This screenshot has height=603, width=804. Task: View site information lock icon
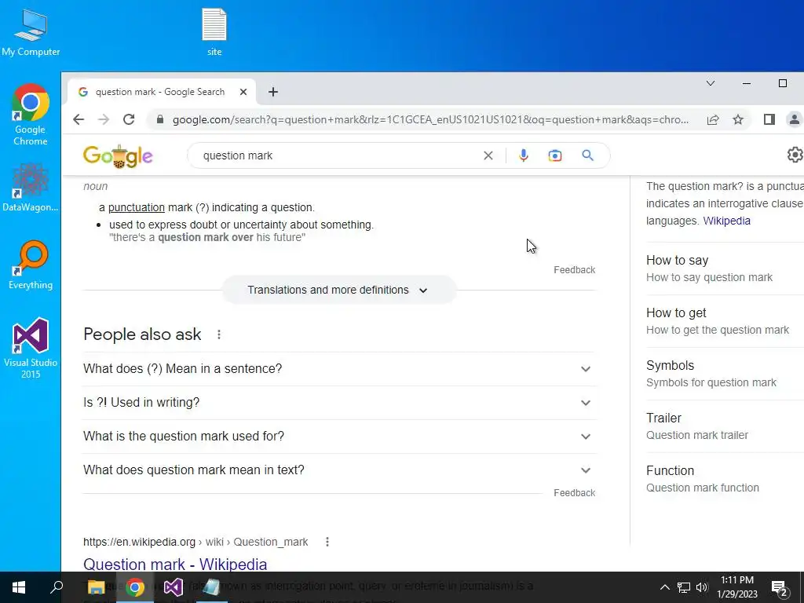[x=160, y=119]
